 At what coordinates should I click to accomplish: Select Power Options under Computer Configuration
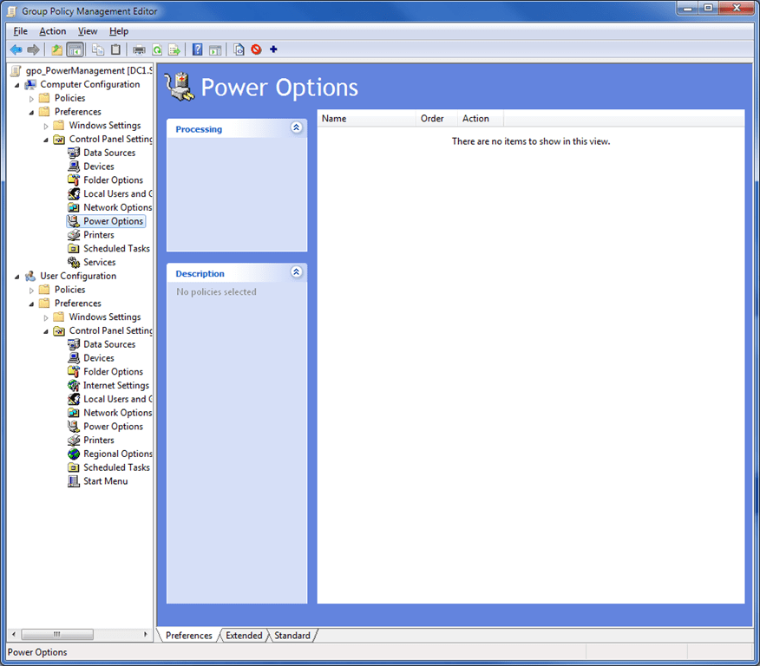tap(113, 220)
